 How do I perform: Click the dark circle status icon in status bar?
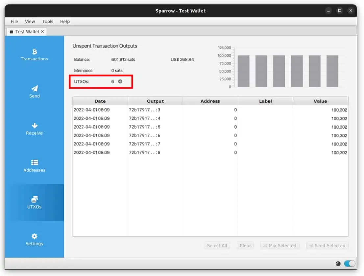pos(338,264)
